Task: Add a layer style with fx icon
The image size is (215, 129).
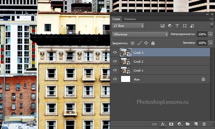Action: tap(163, 124)
